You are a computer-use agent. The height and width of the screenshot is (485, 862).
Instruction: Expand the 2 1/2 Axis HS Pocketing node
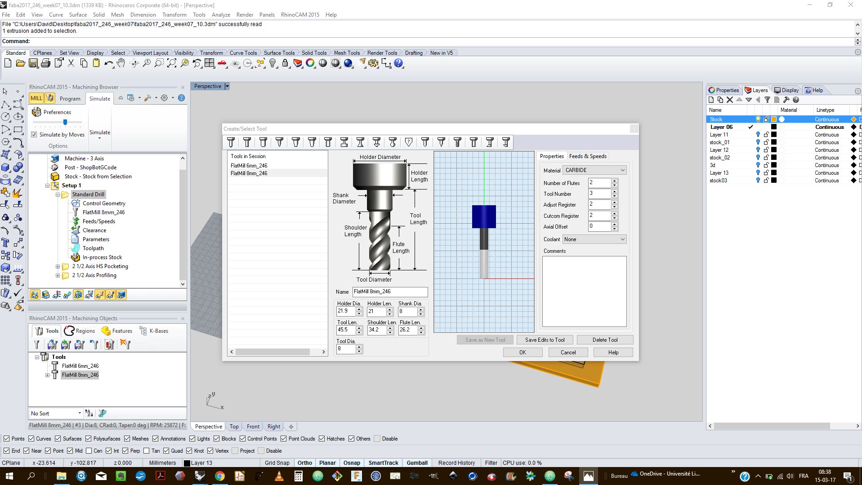tap(58, 266)
